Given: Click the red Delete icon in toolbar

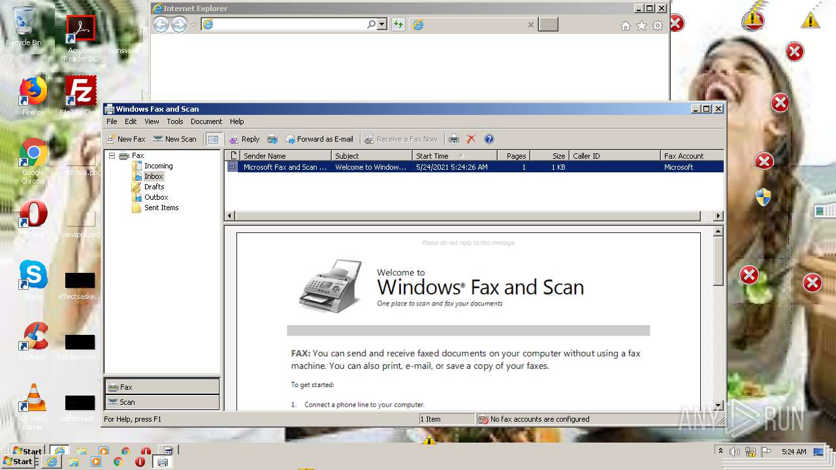Looking at the screenshot, I should (471, 139).
